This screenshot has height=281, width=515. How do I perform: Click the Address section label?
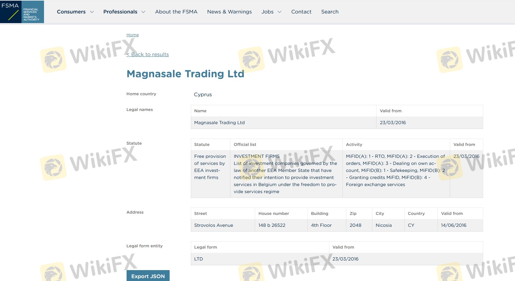click(135, 212)
